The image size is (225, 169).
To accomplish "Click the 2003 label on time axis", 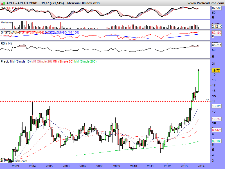I will point(15,166).
